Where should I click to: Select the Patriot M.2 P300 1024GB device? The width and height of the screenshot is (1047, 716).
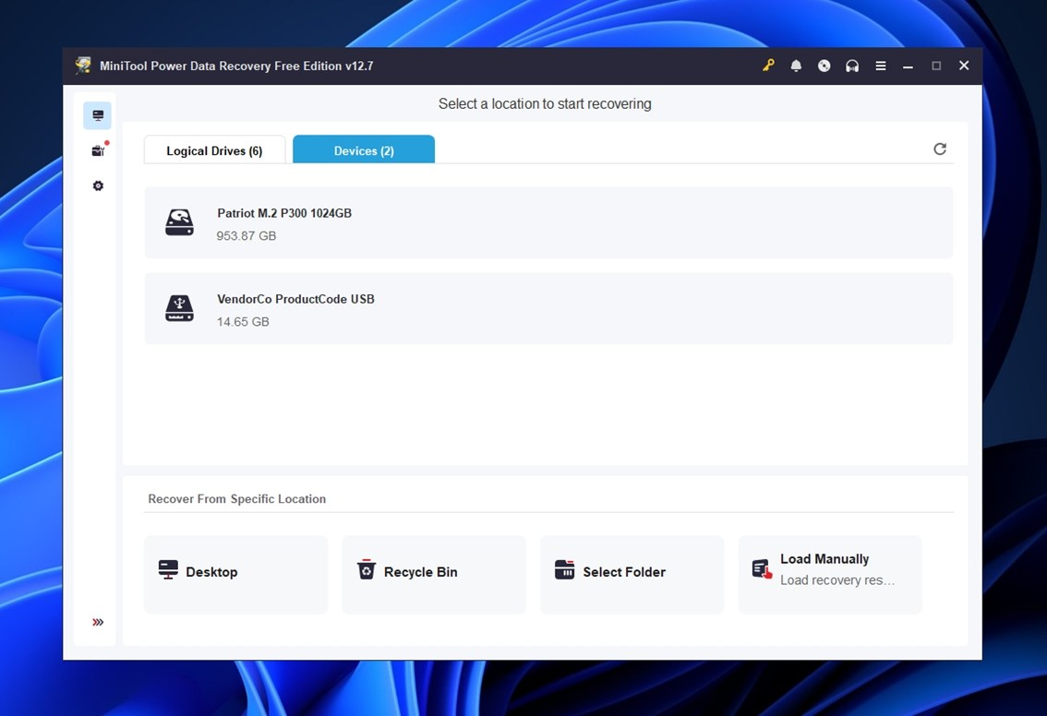coord(548,223)
